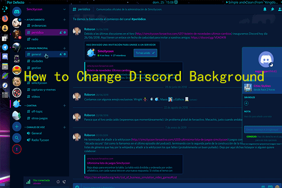
Task: Open settings gear for periódico channel
Action: (65, 32)
